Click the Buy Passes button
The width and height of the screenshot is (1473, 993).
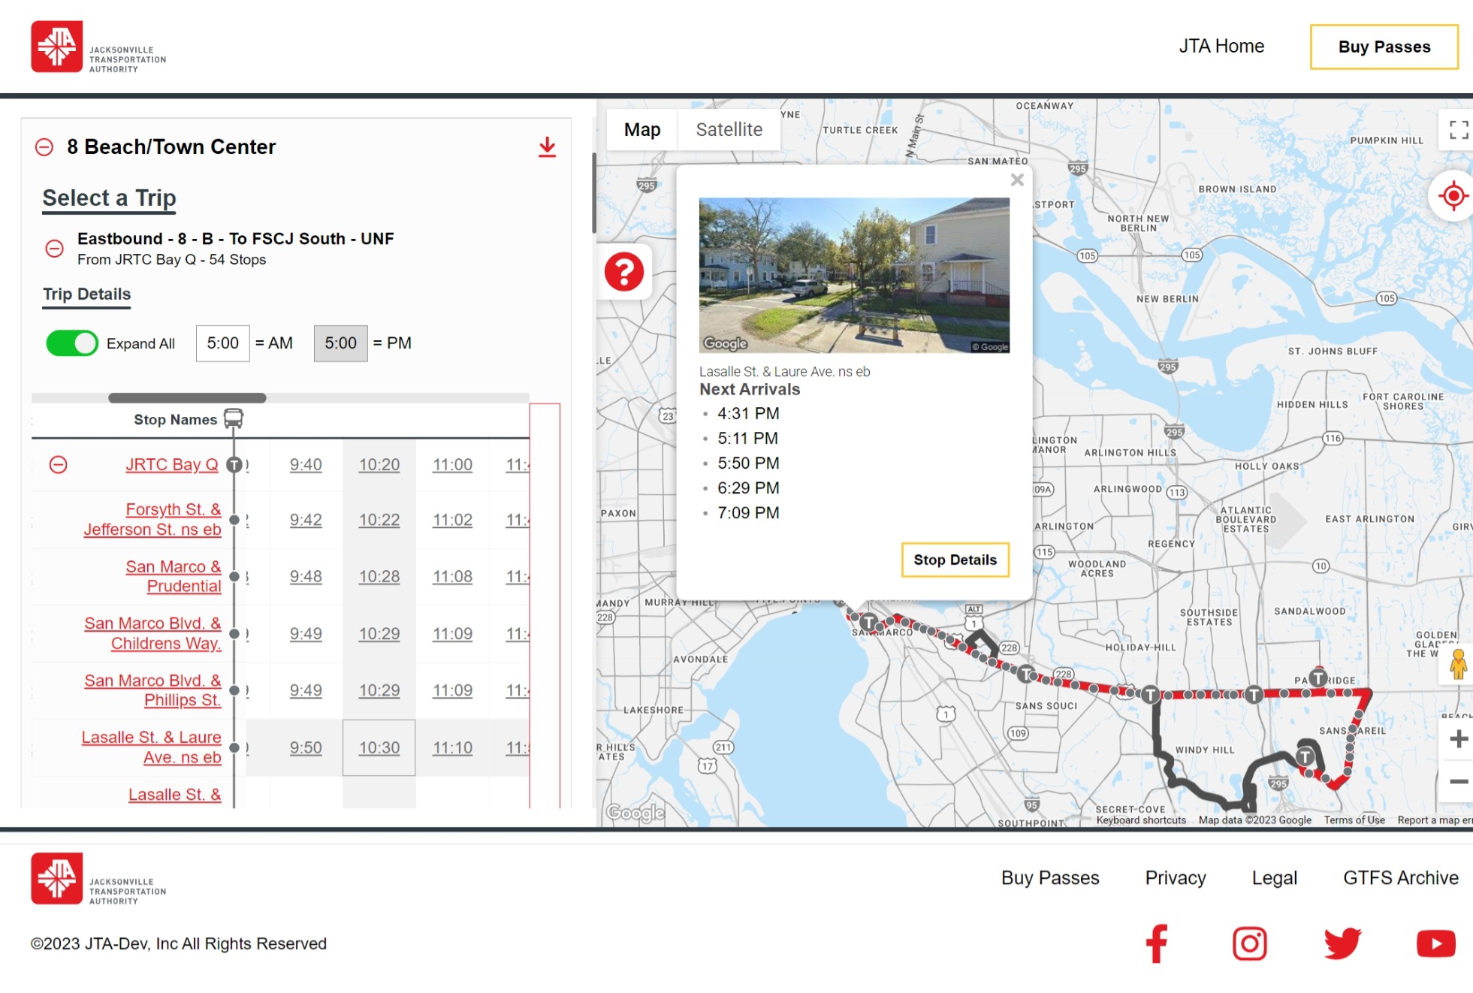tap(1383, 47)
